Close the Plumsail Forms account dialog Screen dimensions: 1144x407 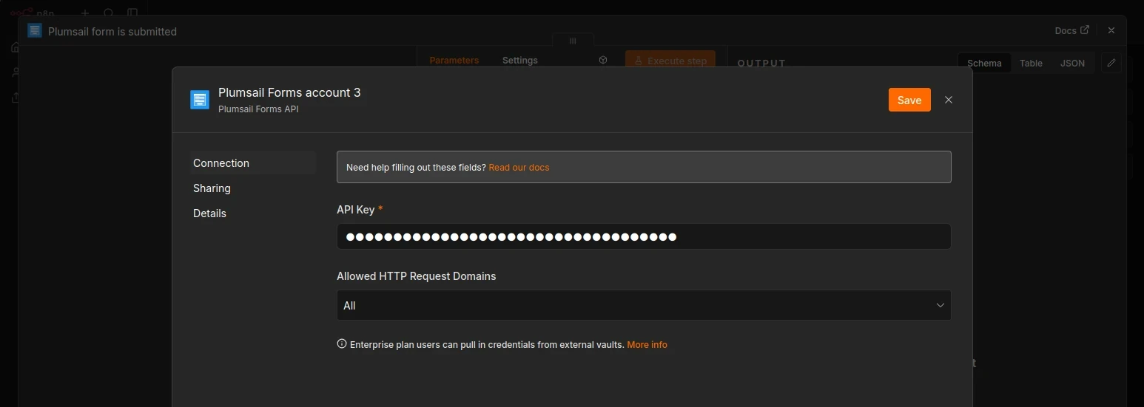click(x=949, y=100)
